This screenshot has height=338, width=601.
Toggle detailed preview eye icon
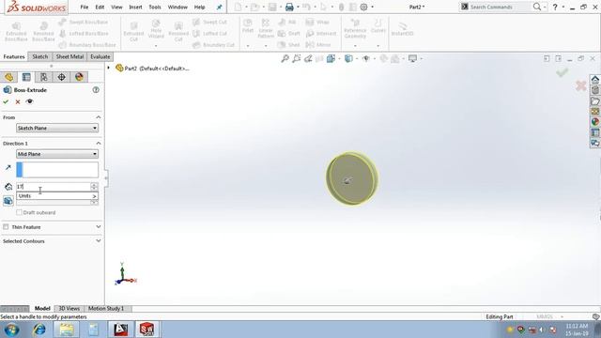pyautogui.click(x=29, y=101)
